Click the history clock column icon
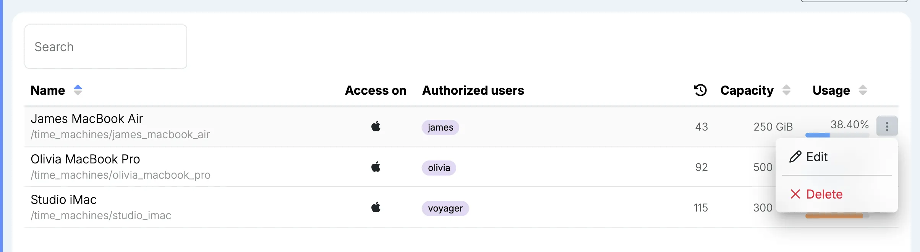This screenshot has width=920, height=252. click(700, 90)
